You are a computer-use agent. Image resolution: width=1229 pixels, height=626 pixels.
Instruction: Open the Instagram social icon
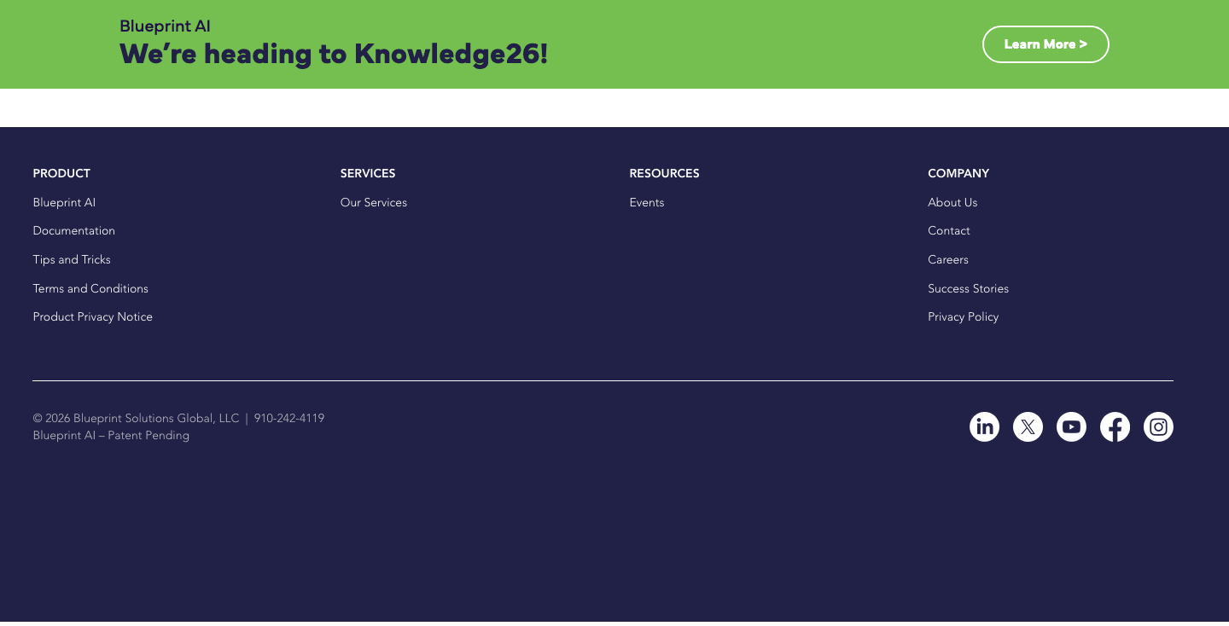(1158, 426)
